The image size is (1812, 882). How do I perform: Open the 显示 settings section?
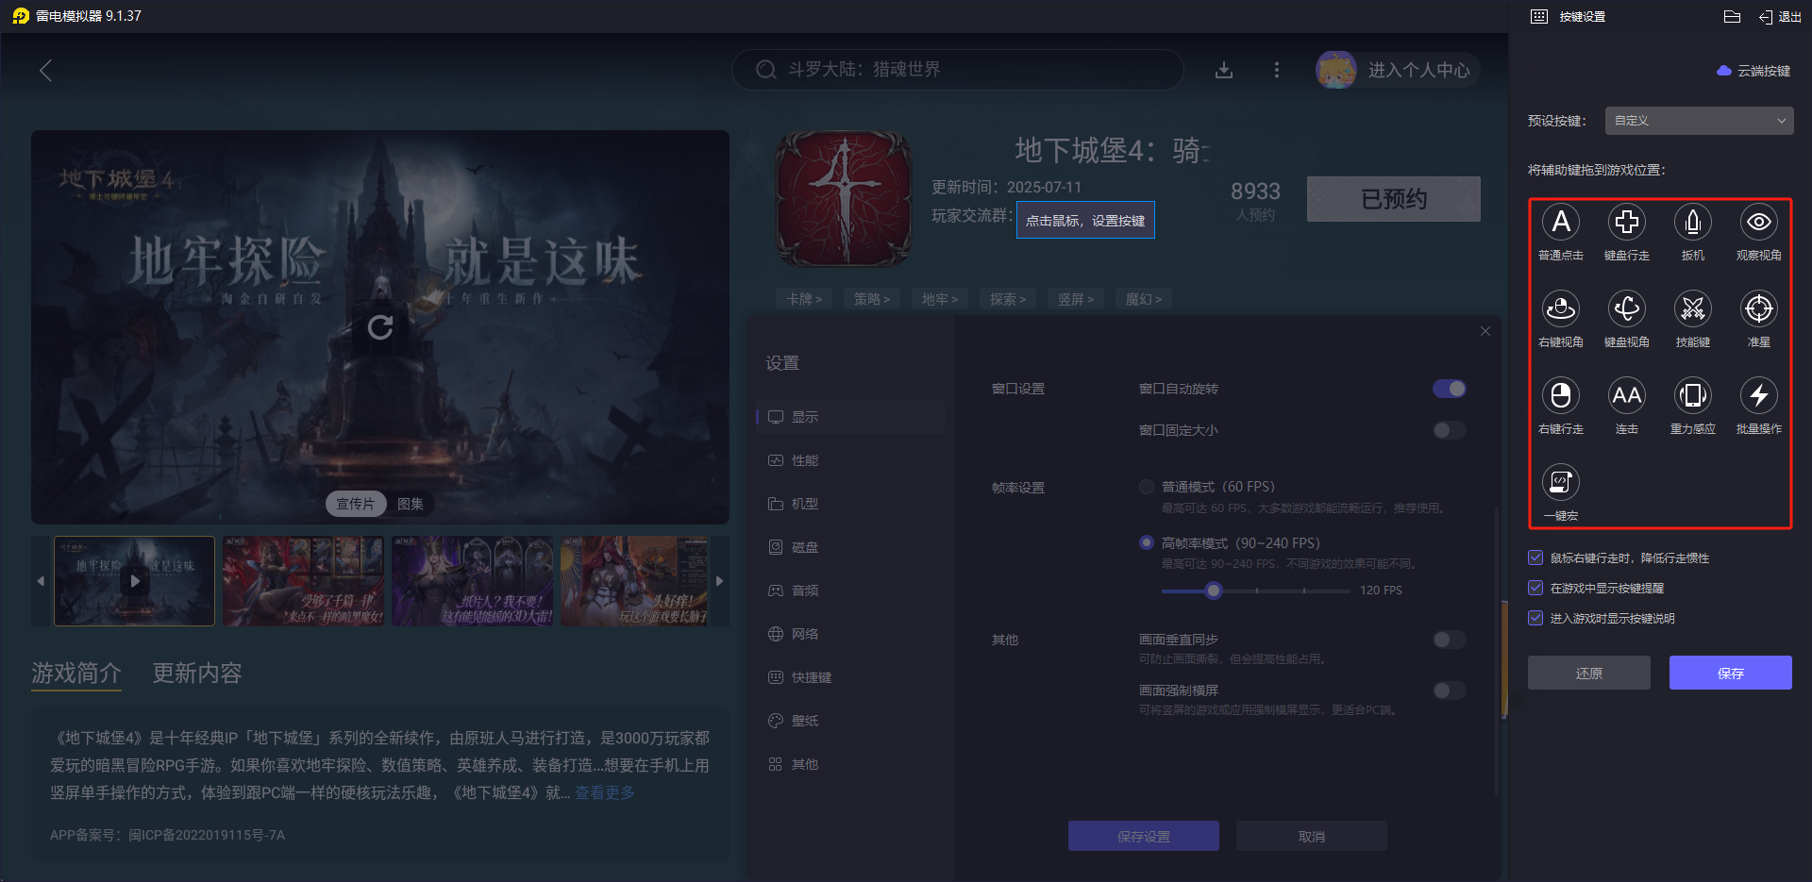[850, 417]
